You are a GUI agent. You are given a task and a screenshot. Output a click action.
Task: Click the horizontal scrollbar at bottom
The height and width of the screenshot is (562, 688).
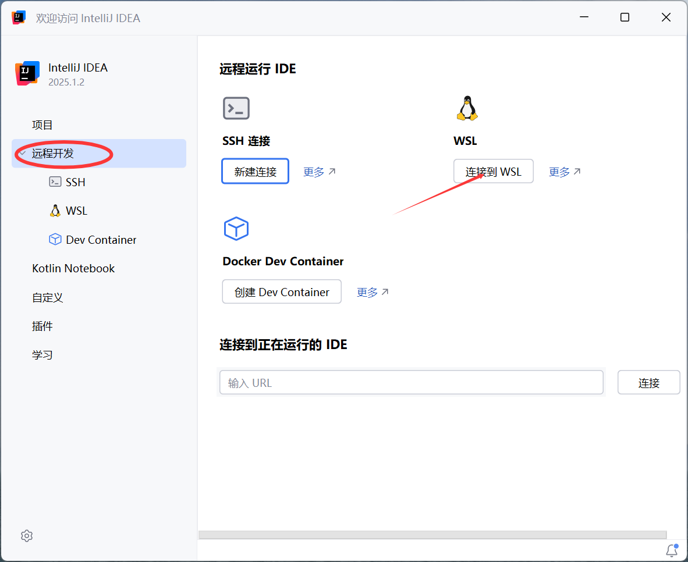(x=432, y=535)
